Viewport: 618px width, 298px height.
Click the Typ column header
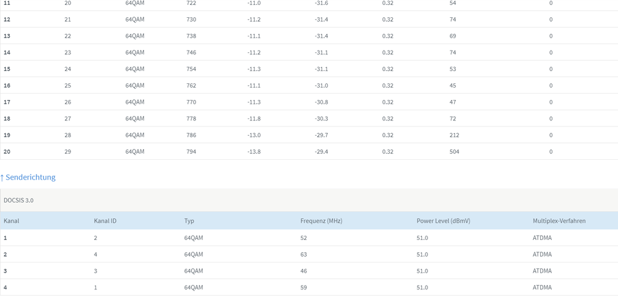point(189,221)
